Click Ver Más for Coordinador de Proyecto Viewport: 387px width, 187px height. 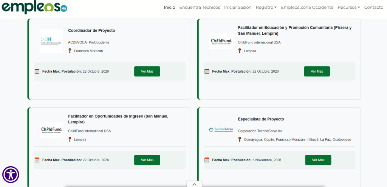(147, 72)
